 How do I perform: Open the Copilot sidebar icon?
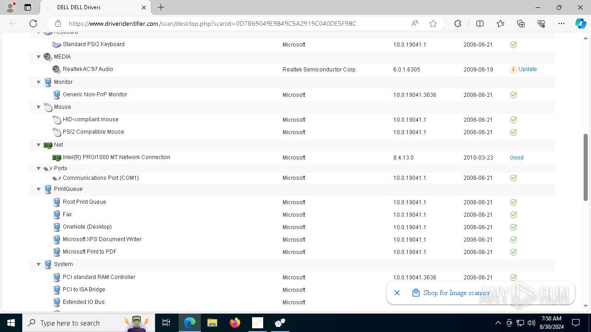(580, 24)
